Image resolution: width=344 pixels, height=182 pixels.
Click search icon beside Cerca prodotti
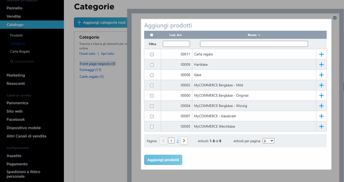pyautogui.click(x=12, y=61)
